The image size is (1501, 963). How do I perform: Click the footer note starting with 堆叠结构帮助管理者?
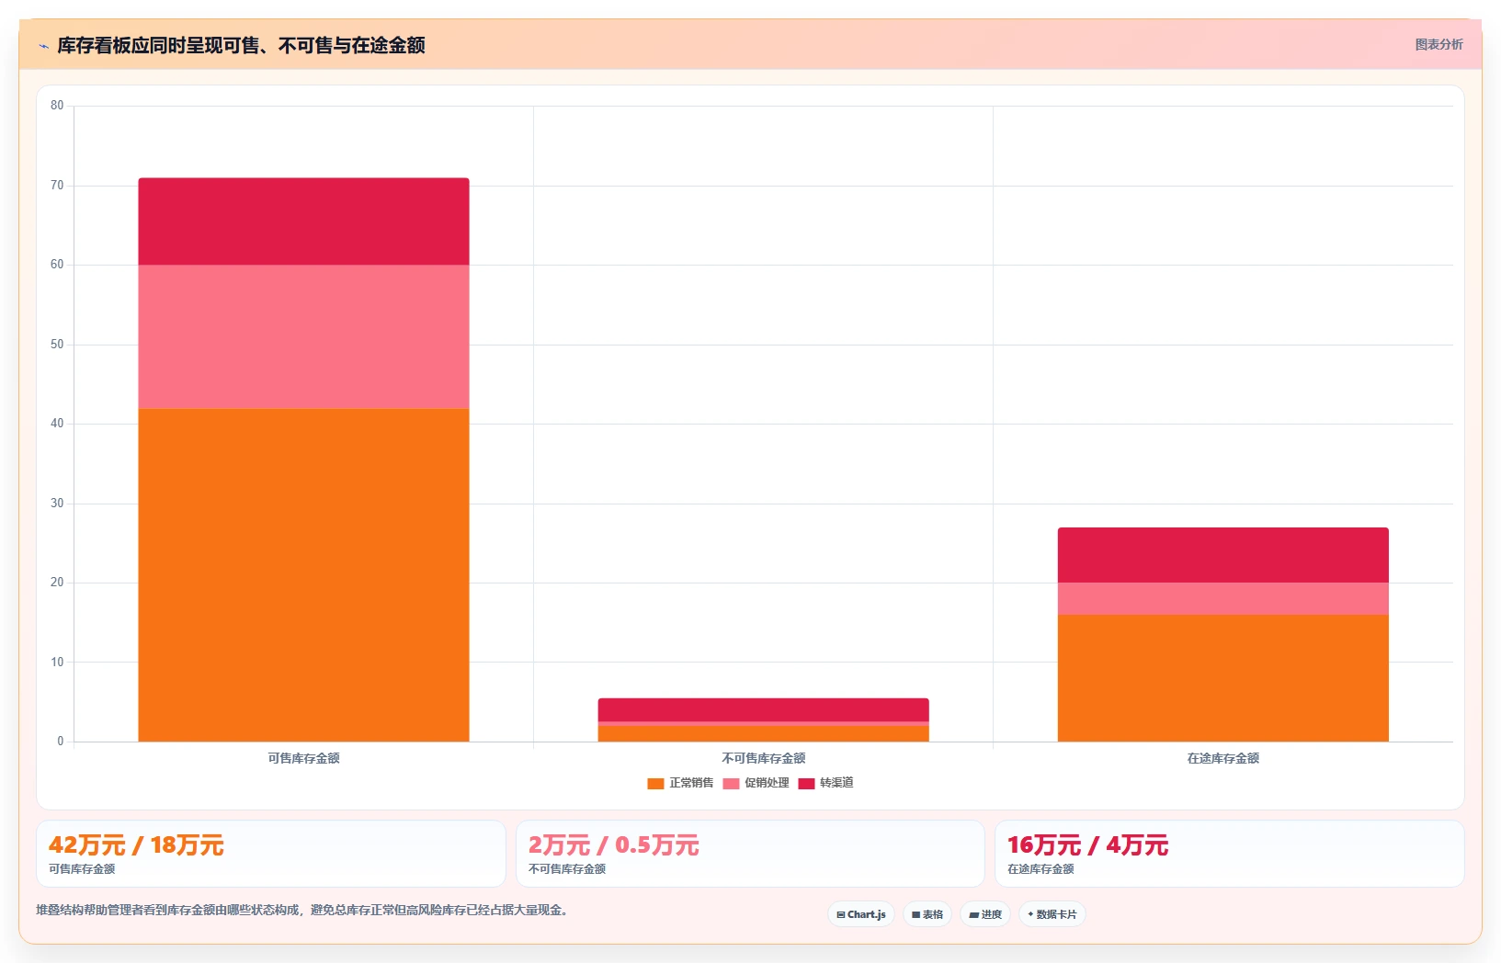(301, 911)
